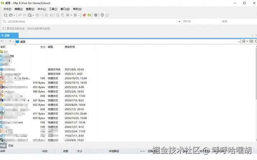
Task: Click the Paste icon in the toolbar
Action: (x=63, y=15)
